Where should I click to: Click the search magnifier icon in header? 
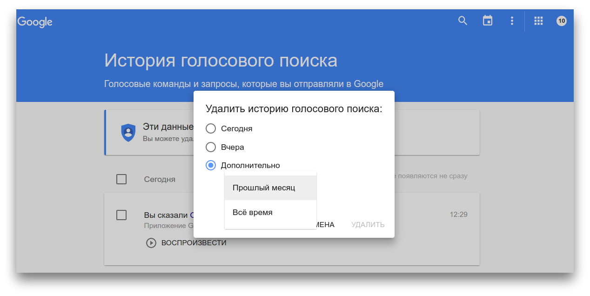[463, 21]
